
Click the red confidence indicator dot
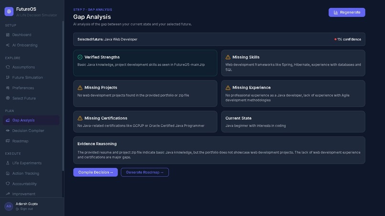click(335, 39)
